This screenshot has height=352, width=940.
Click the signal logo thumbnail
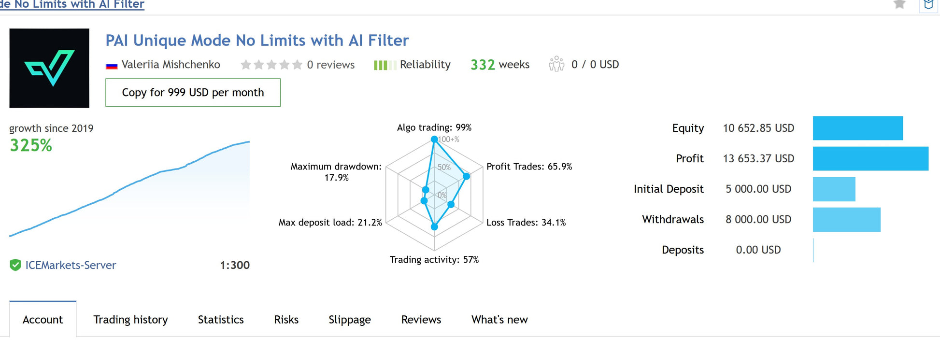pyautogui.click(x=49, y=68)
